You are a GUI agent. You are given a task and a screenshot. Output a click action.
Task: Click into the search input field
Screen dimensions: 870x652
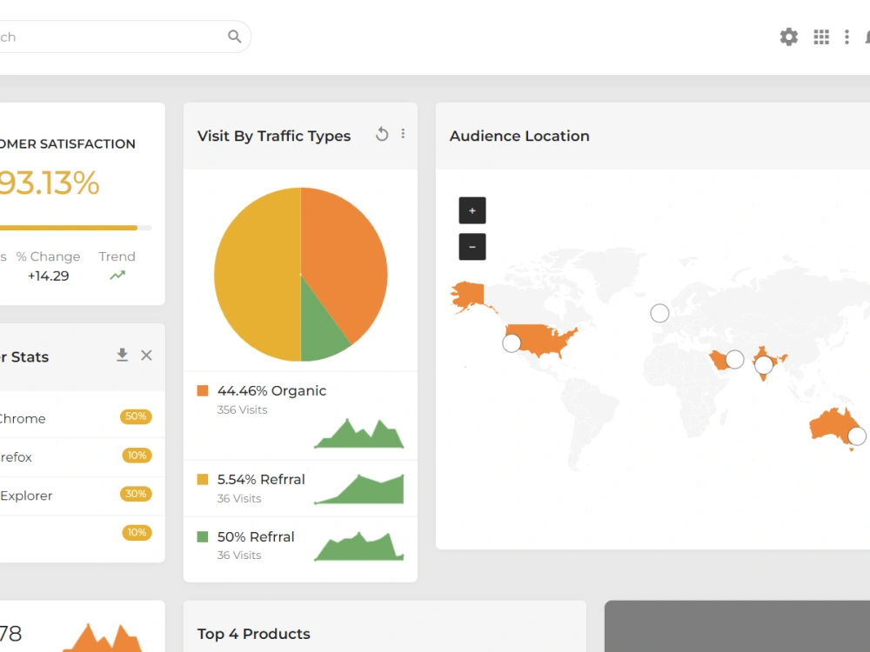tap(104, 37)
